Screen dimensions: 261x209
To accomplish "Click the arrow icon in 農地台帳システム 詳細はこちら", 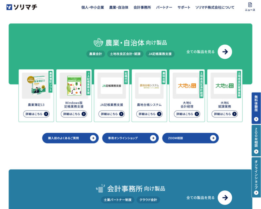I will click(x=159, y=114).
